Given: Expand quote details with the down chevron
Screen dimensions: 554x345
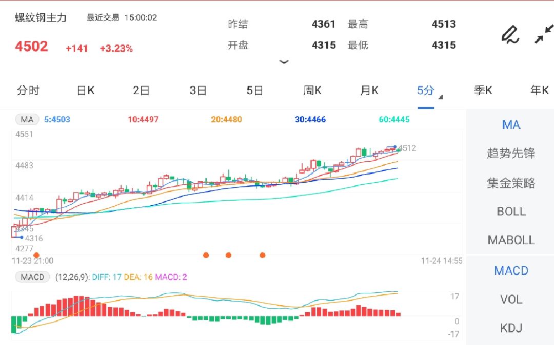Looking at the screenshot, I should pyautogui.click(x=284, y=62).
